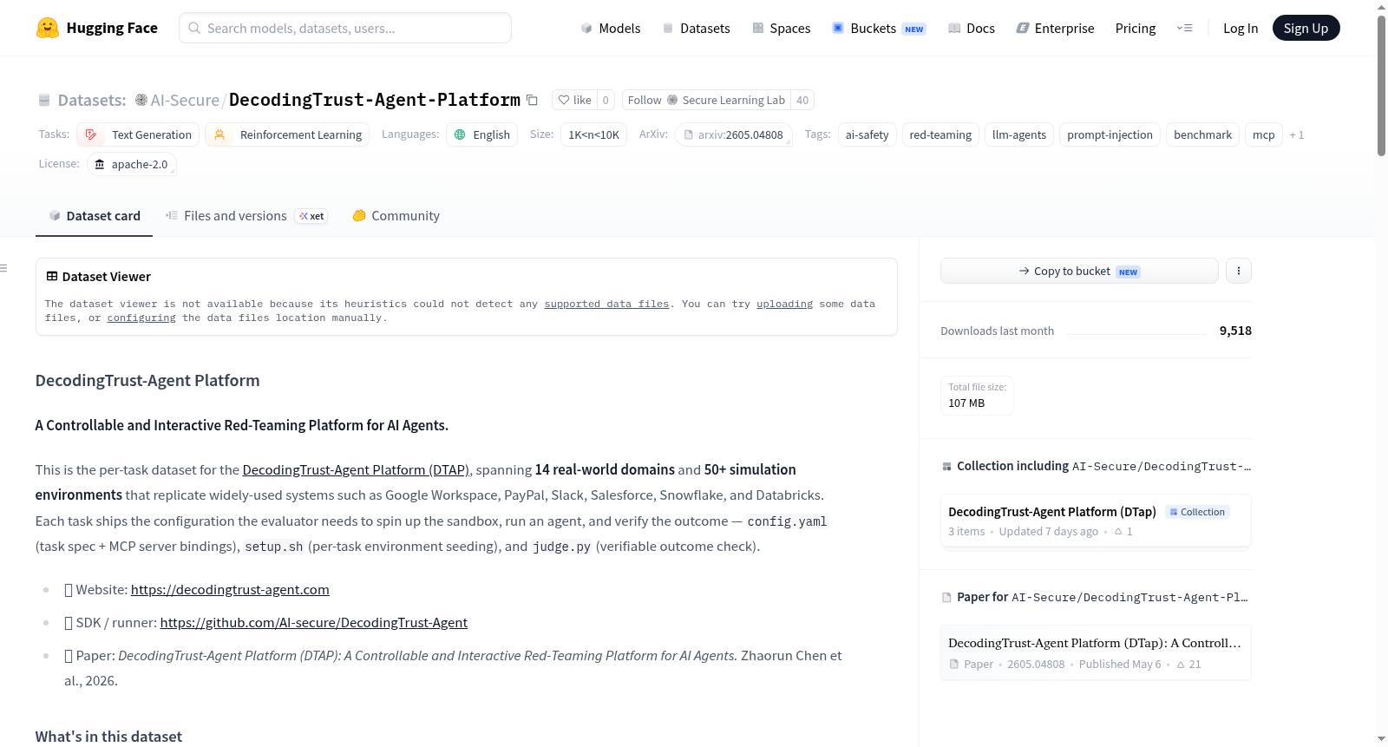Open the decodingtrust-agent.com website link
This screenshot has width=1388, height=747.
230,590
